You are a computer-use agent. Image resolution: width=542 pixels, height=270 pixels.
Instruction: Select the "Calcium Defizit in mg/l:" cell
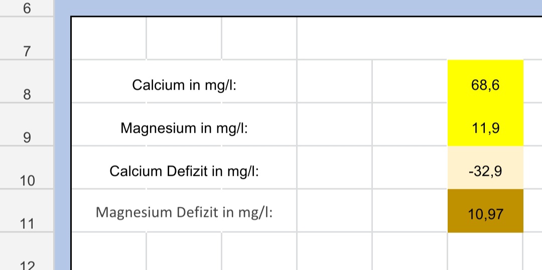pyautogui.click(x=184, y=172)
